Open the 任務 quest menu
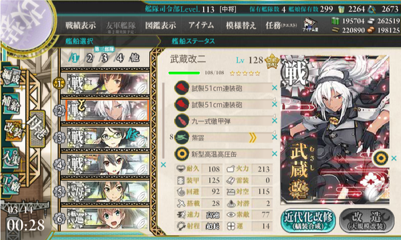 (x=281, y=25)
